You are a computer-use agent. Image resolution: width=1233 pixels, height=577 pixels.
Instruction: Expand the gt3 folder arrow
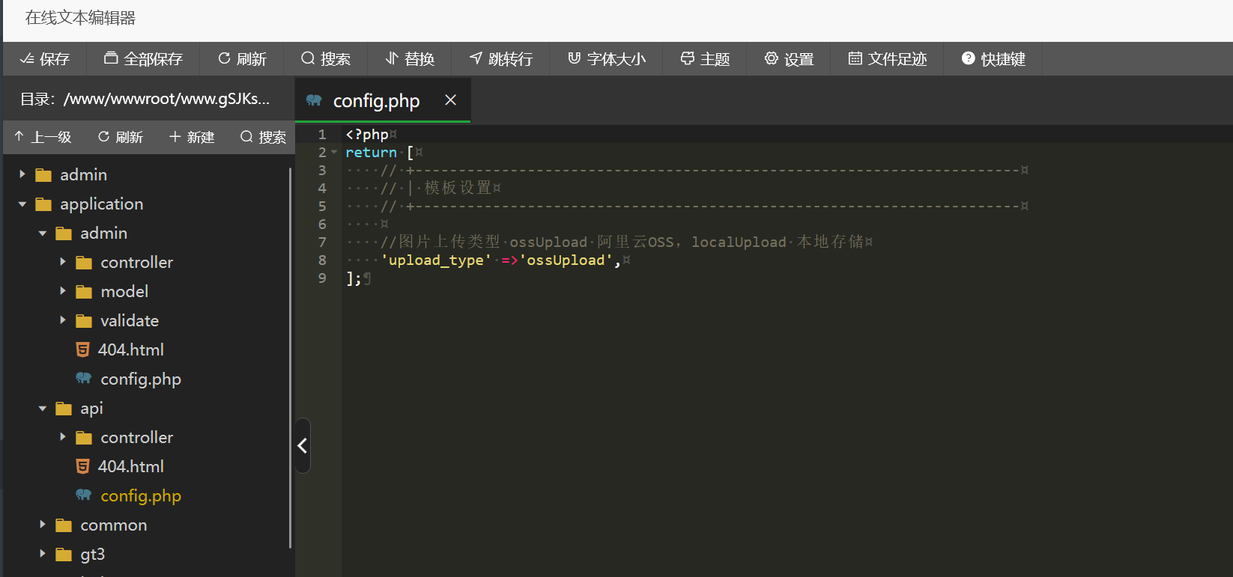42,554
